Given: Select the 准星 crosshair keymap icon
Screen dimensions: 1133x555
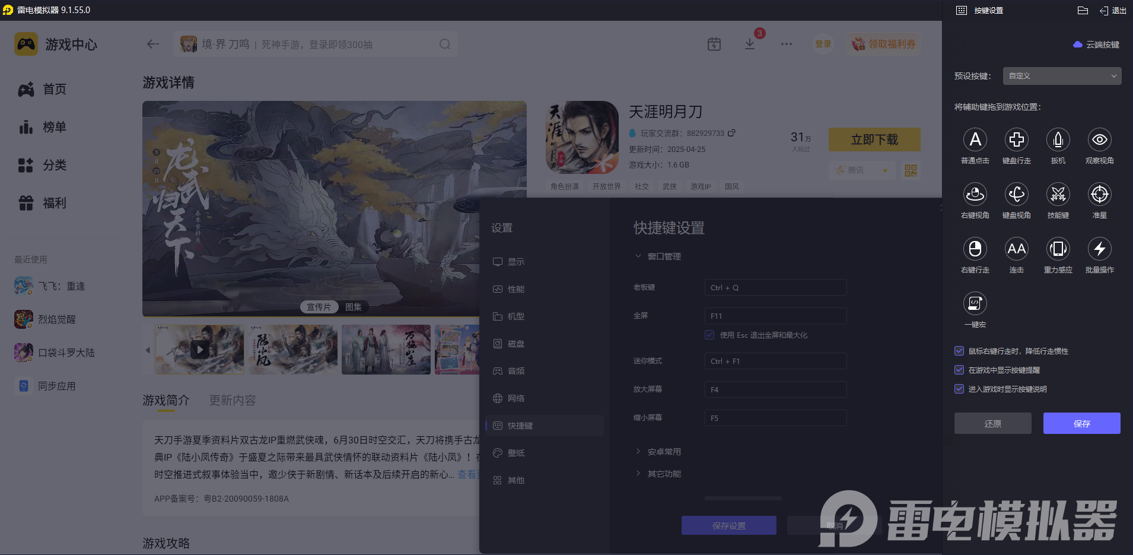Looking at the screenshot, I should click(x=1099, y=195).
